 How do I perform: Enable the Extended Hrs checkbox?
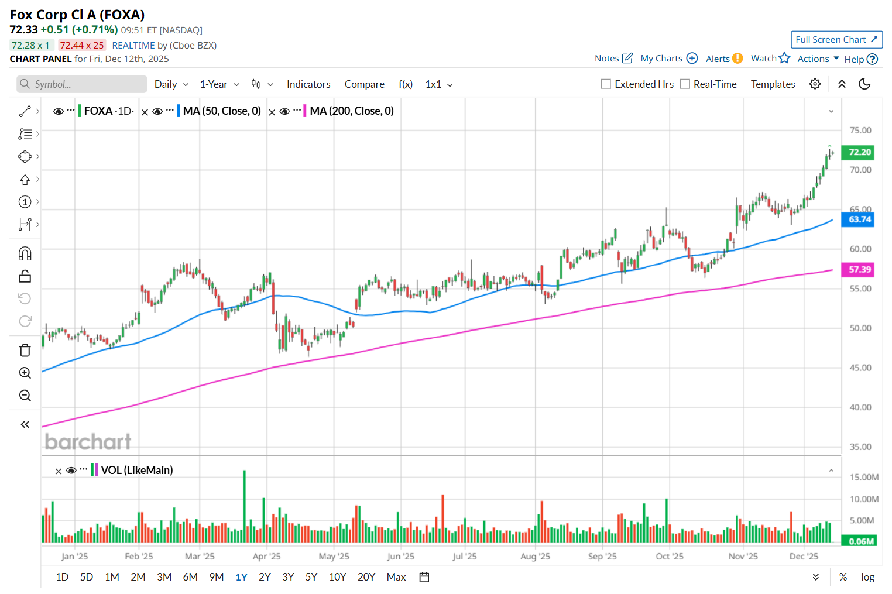[x=606, y=84]
